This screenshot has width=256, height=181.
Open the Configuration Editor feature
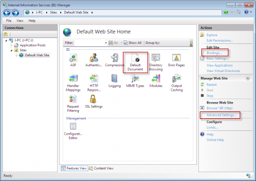tap(73, 131)
